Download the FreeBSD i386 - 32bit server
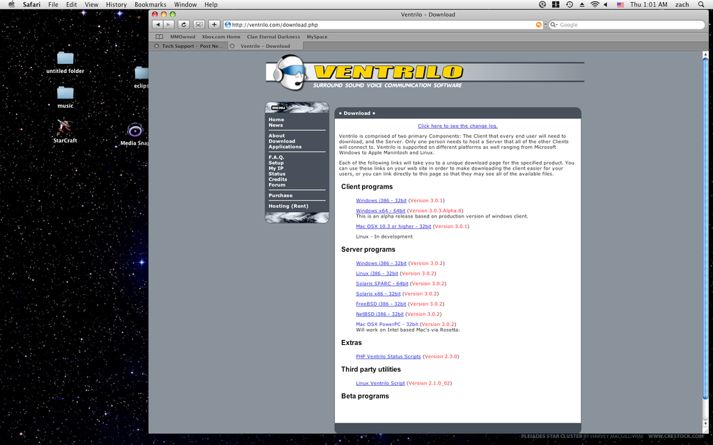Screen dimensions: 713x445 pyautogui.click(x=381, y=304)
